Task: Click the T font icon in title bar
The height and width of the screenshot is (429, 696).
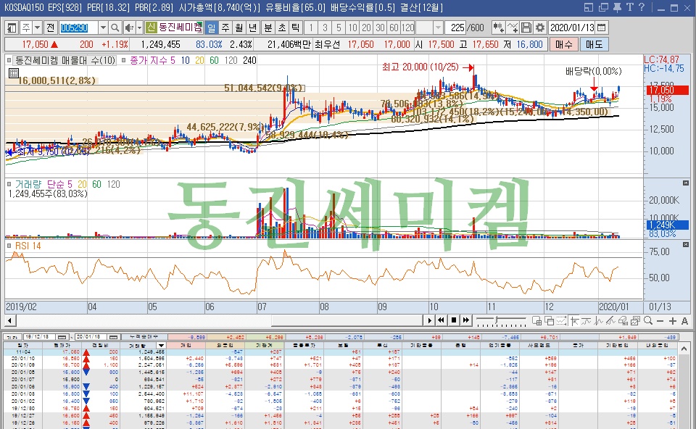Action: pyautogui.click(x=630, y=7)
